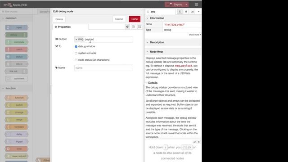Collapse the function palette category
The image size is (288, 162).
[x=16, y=88]
